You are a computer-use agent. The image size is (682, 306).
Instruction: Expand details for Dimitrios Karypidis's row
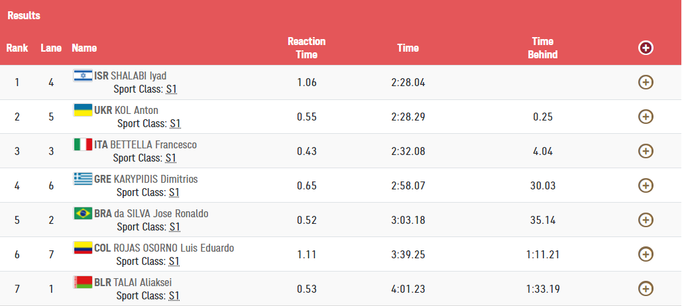(x=646, y=185)
